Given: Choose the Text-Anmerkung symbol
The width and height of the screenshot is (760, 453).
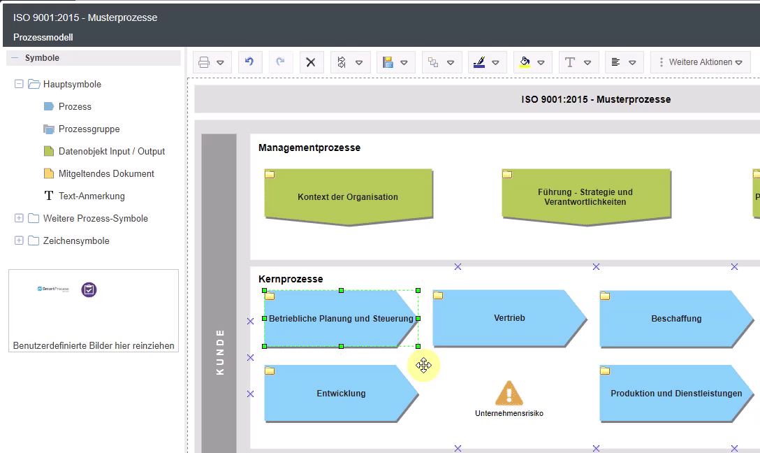Looking at the screenshot, I should 92,196.
